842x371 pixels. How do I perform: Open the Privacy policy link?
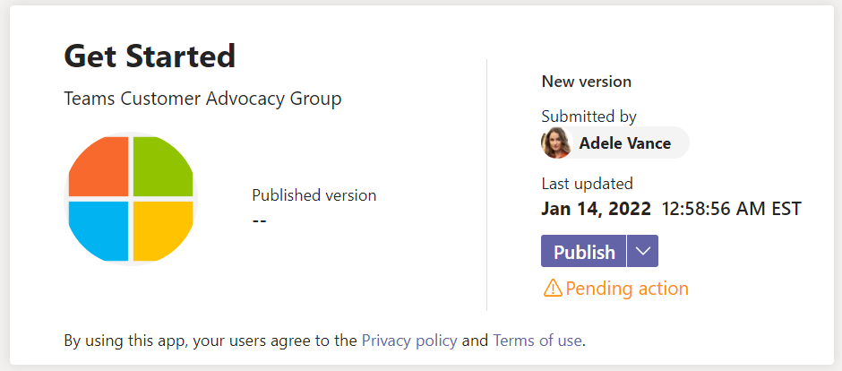[409, 341]
